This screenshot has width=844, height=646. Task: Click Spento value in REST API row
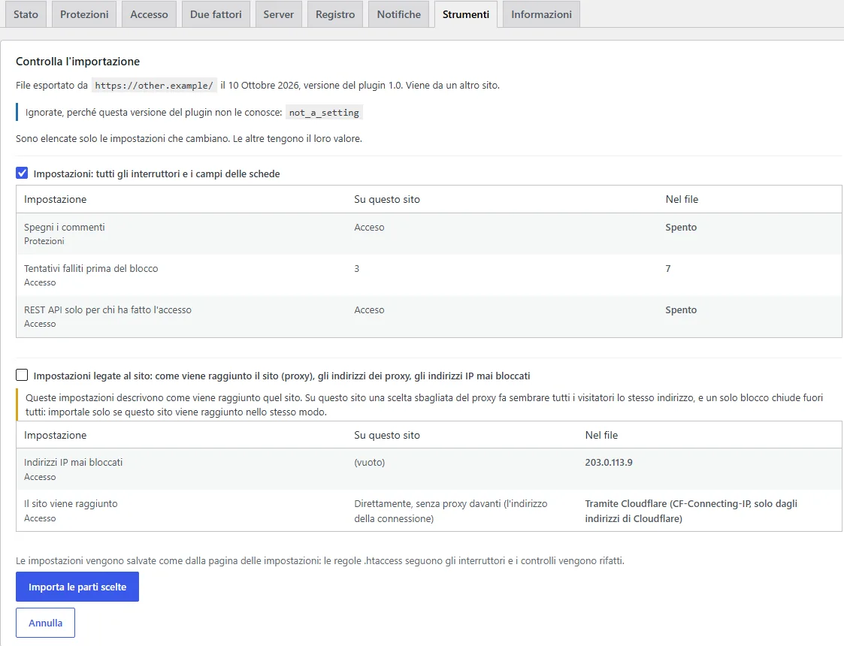[681, 309]
